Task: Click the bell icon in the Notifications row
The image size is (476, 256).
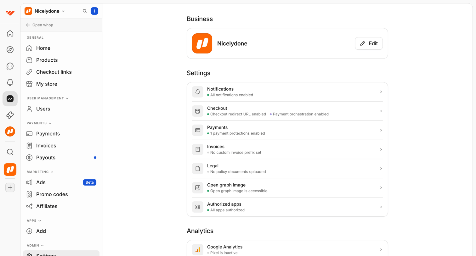Action: (198, 92)
